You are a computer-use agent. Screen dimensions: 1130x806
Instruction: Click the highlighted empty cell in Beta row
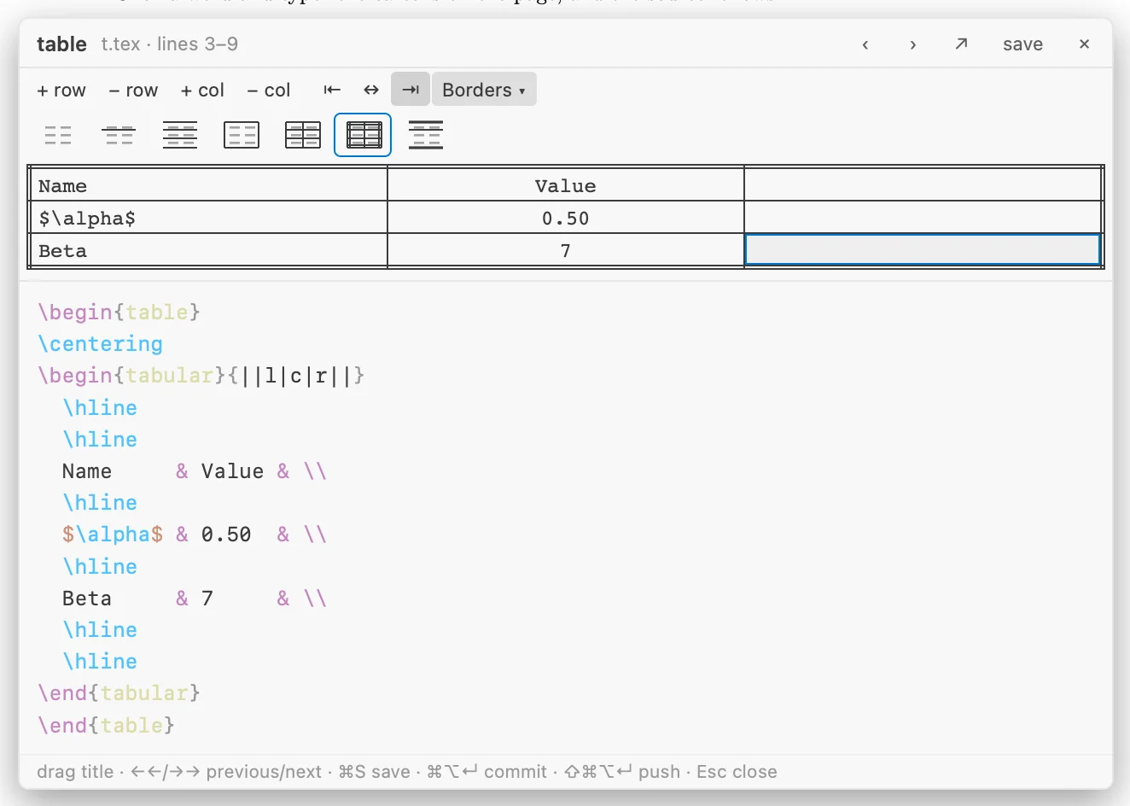(x=923, y=250)
